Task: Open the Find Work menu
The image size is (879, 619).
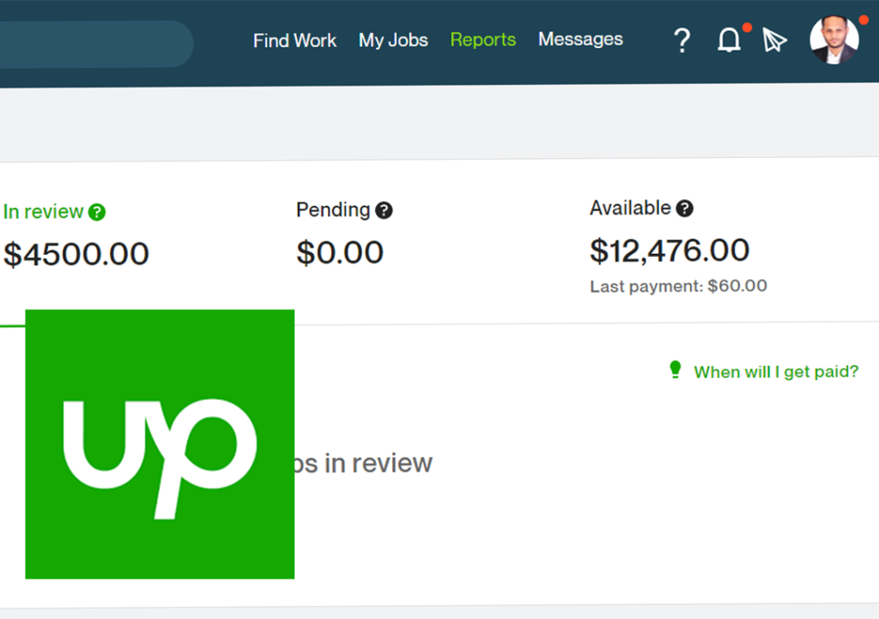Action: 294,40
